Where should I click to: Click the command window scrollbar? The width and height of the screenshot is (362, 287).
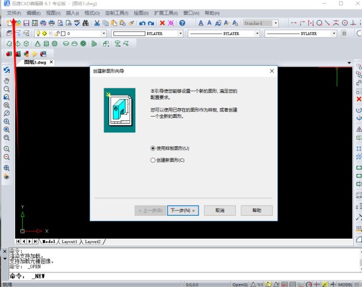point(361,260)
